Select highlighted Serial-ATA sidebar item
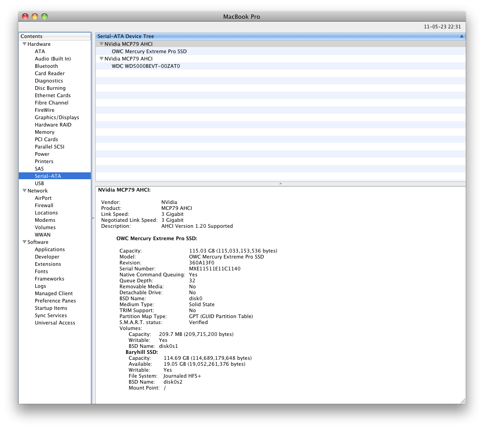484x429 pixels. pos(55,176)
